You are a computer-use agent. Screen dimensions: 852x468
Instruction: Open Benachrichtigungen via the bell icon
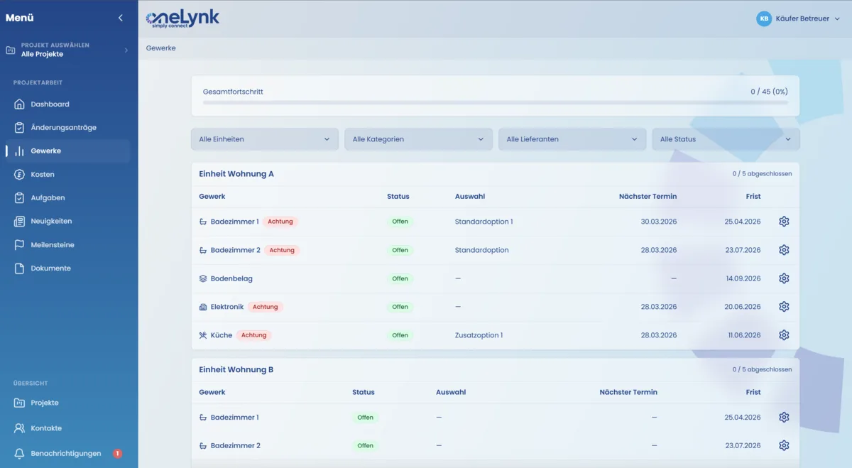(x=18, y=453)
